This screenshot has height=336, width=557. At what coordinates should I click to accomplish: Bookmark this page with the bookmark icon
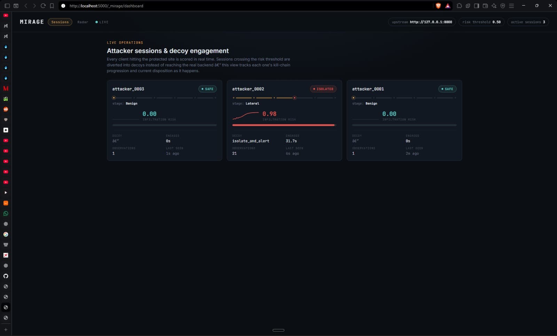tap(52, 6)
